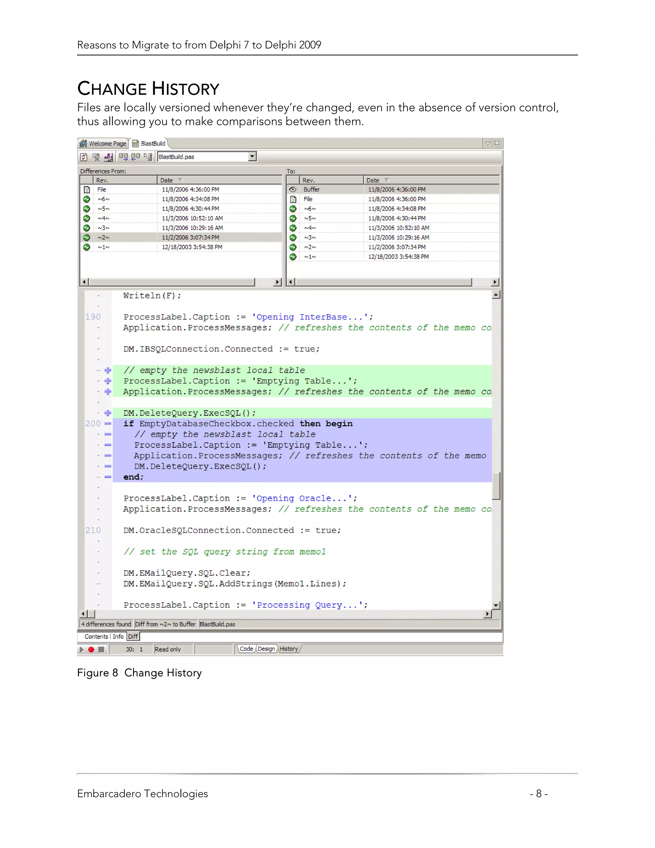Sort Differences From list by Date header
Screen dimensions: 655x848
click(x=220, y=180)
